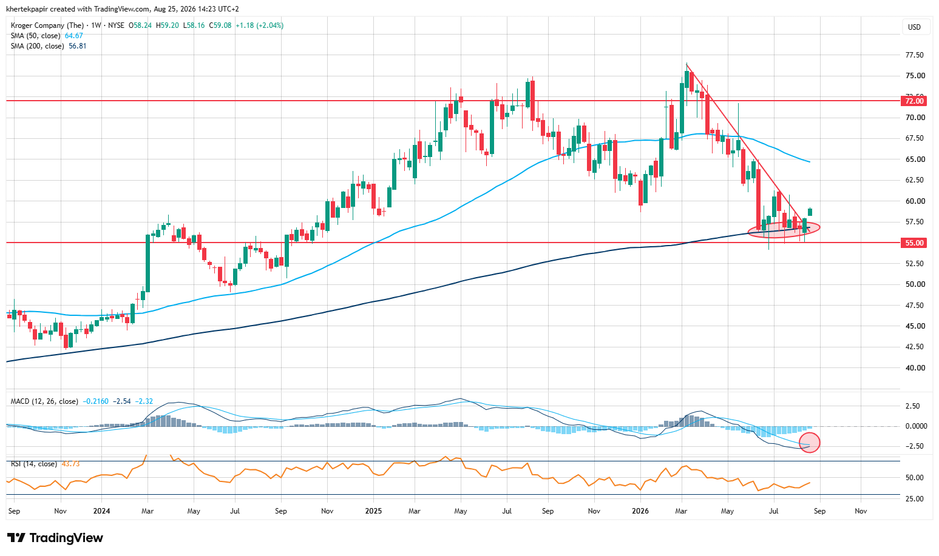The image size is (939, 556).
Task: Click the khertekpapir attribution text at top
Action: pyautogui.click(x=123, y=9)
